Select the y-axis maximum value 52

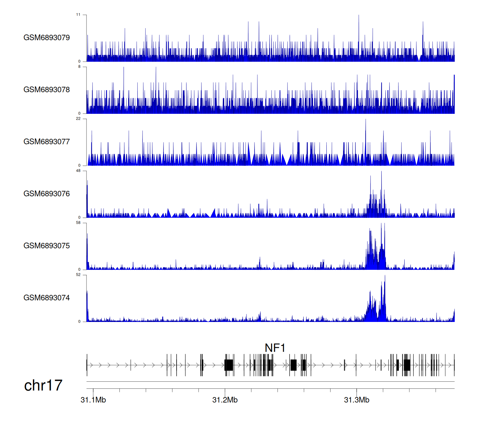(78, 275)
